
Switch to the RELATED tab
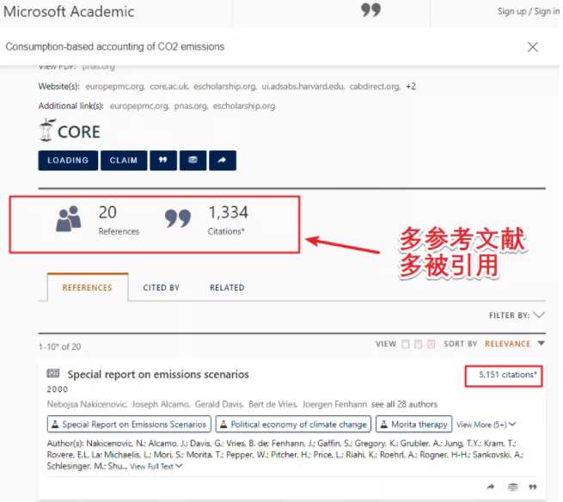[x=227, y=288]
